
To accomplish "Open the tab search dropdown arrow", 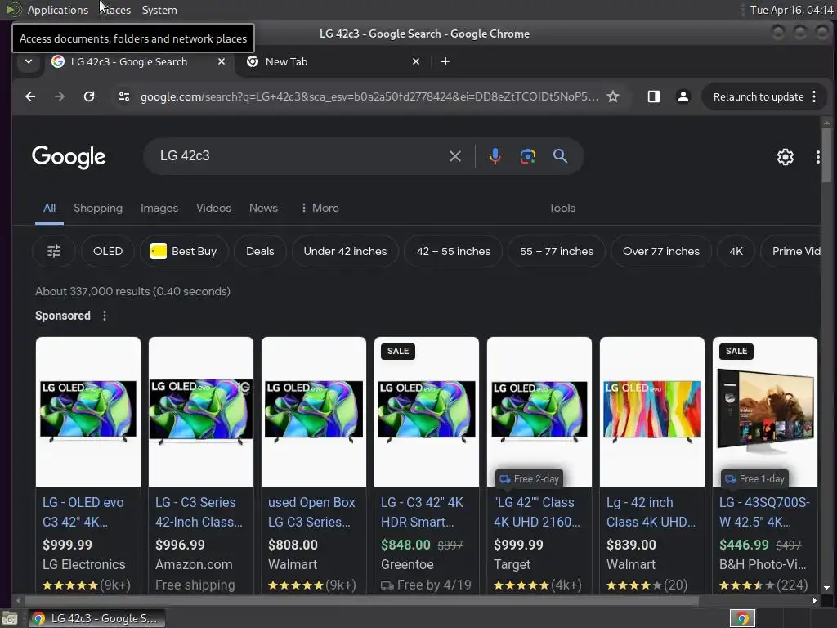I will (29, 61).
